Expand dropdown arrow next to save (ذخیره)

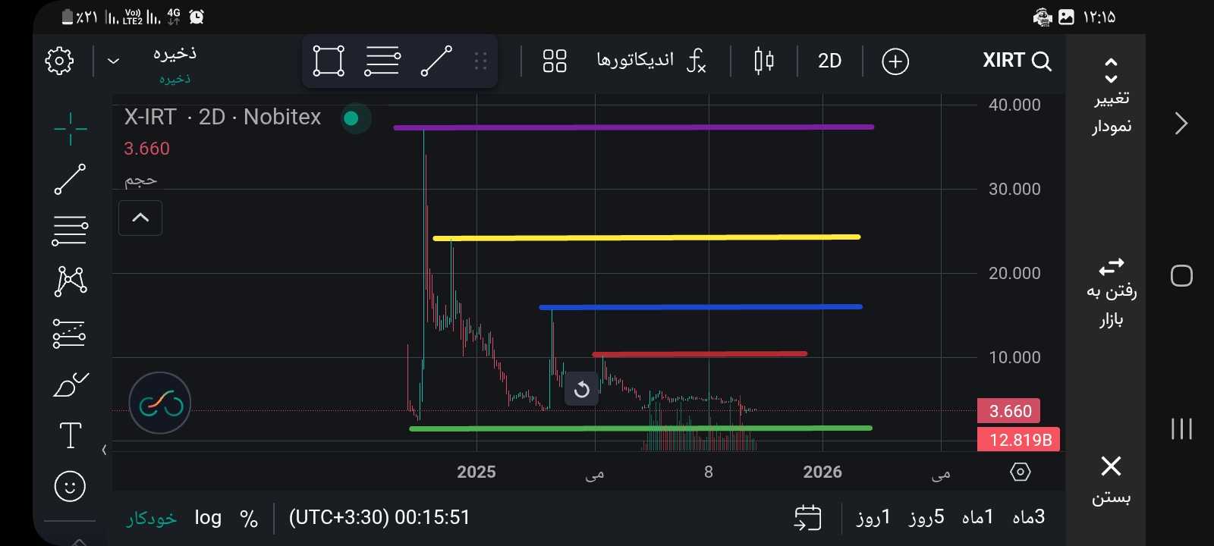tap(114, 61)
